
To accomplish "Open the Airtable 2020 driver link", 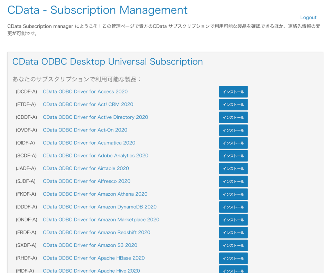I will point(85,168).
